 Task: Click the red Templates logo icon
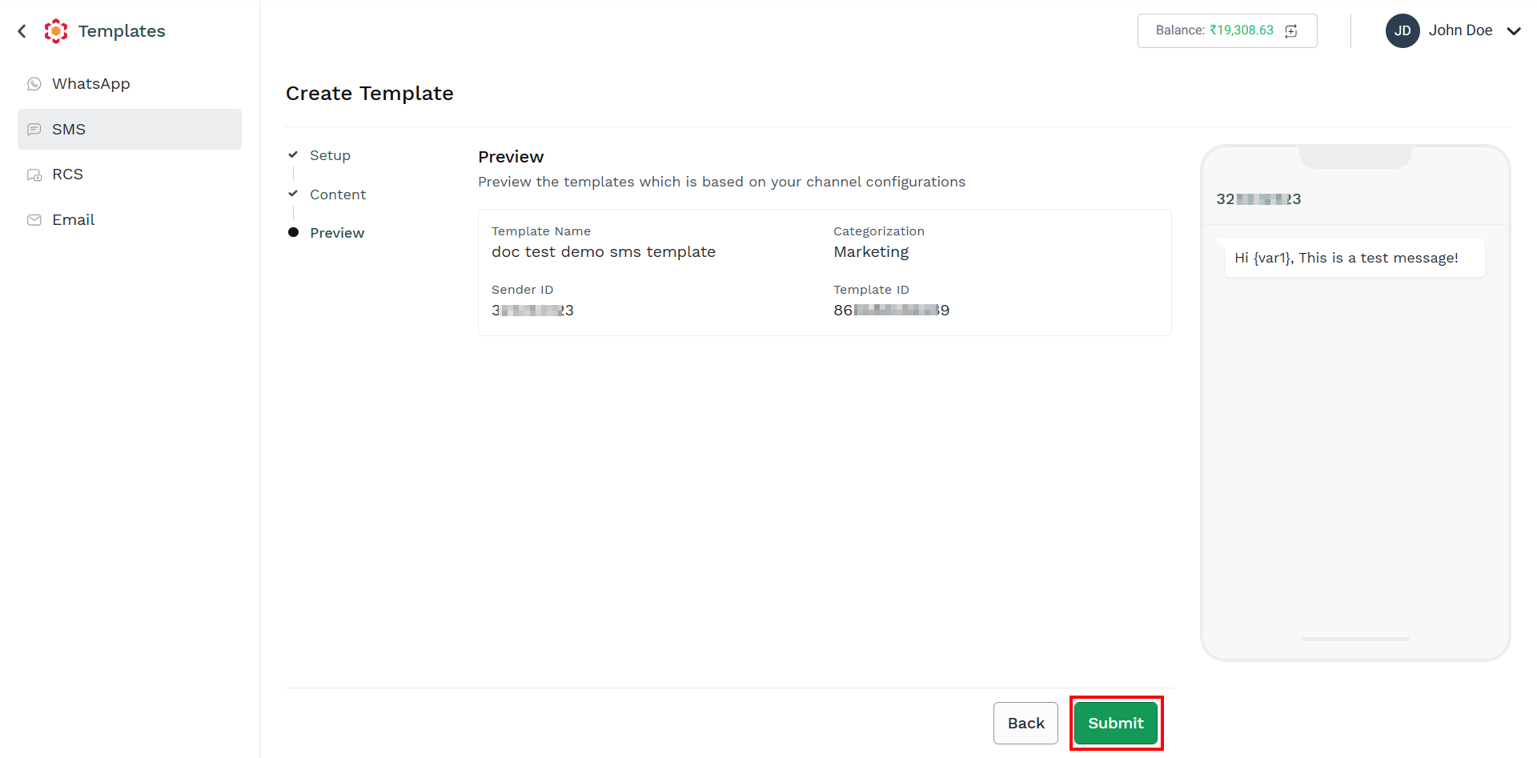pos(56,31)
